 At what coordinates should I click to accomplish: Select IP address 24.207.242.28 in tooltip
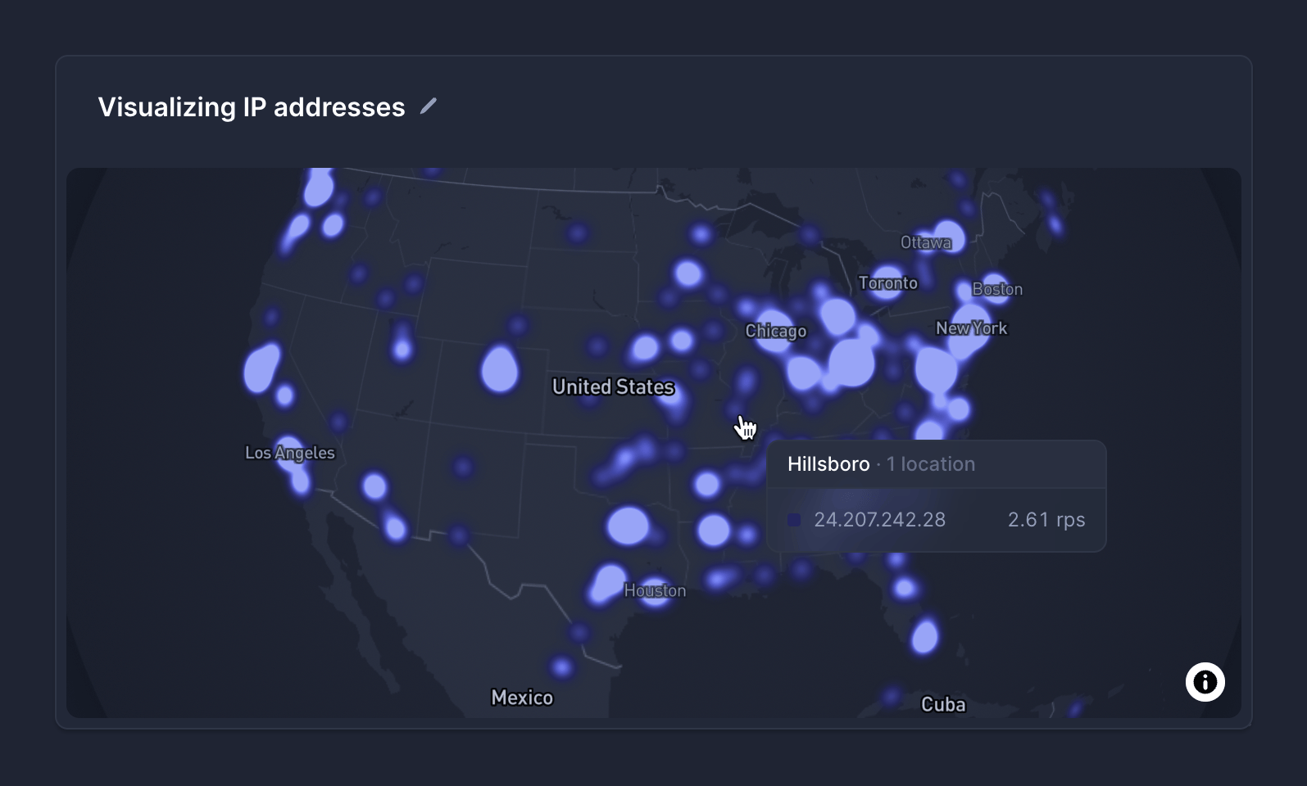[879, 520]
